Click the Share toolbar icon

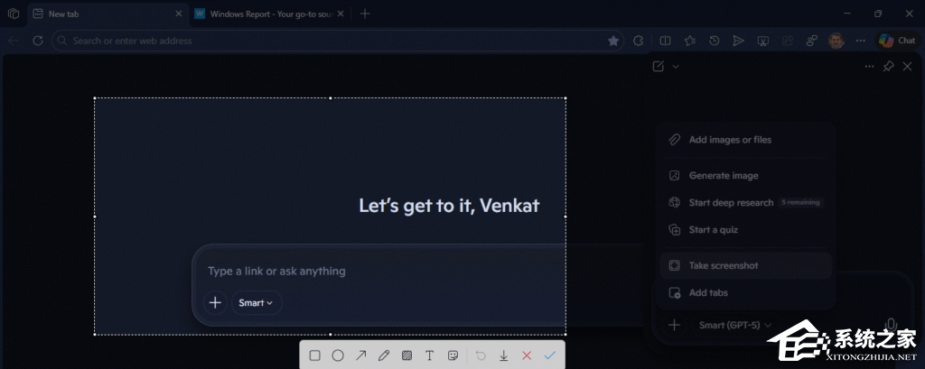tap(788, 41)
